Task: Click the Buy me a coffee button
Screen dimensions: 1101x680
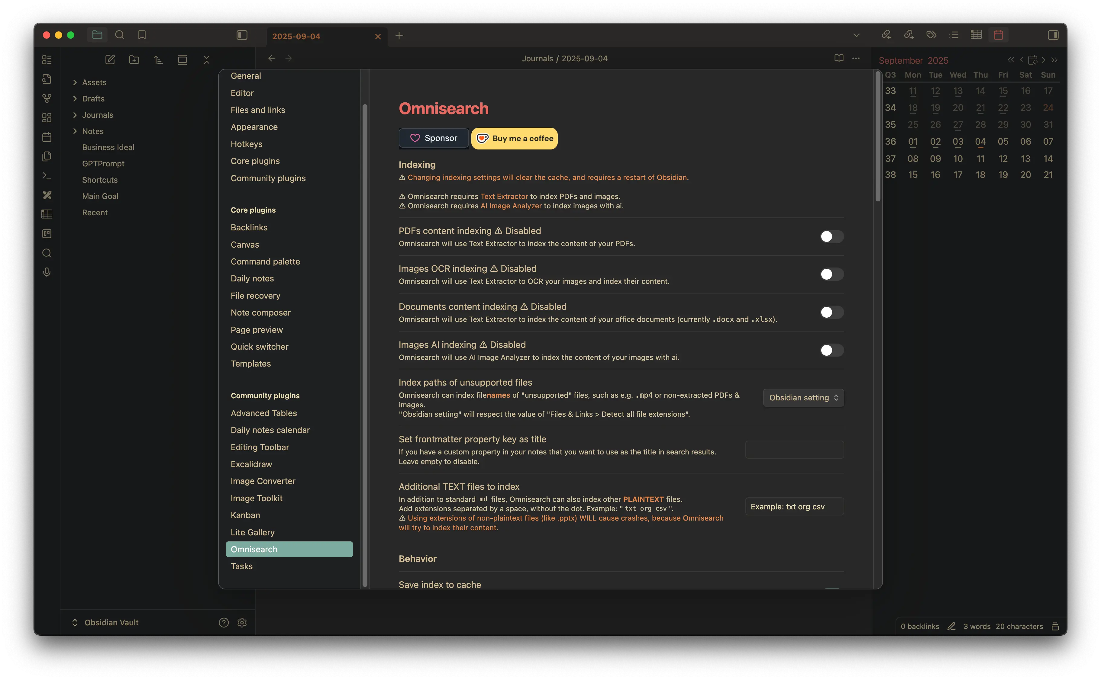Action: pos(514,139)
